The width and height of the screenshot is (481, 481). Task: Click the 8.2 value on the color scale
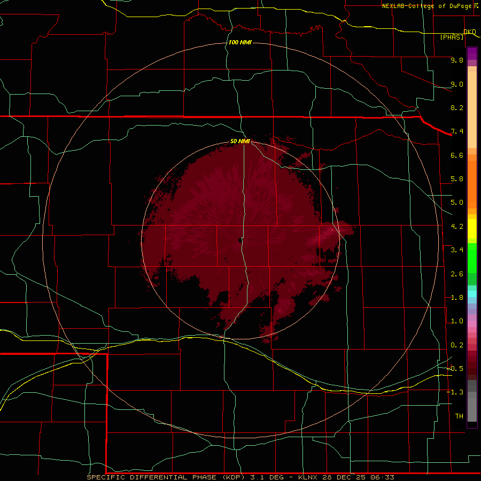click(x=457, y=107)
